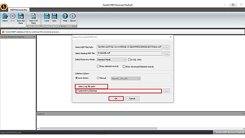Close the Select Corrupted MDF file dialog
The height and width of the screenshot is (138, 245).
click(x=171, y=37)
